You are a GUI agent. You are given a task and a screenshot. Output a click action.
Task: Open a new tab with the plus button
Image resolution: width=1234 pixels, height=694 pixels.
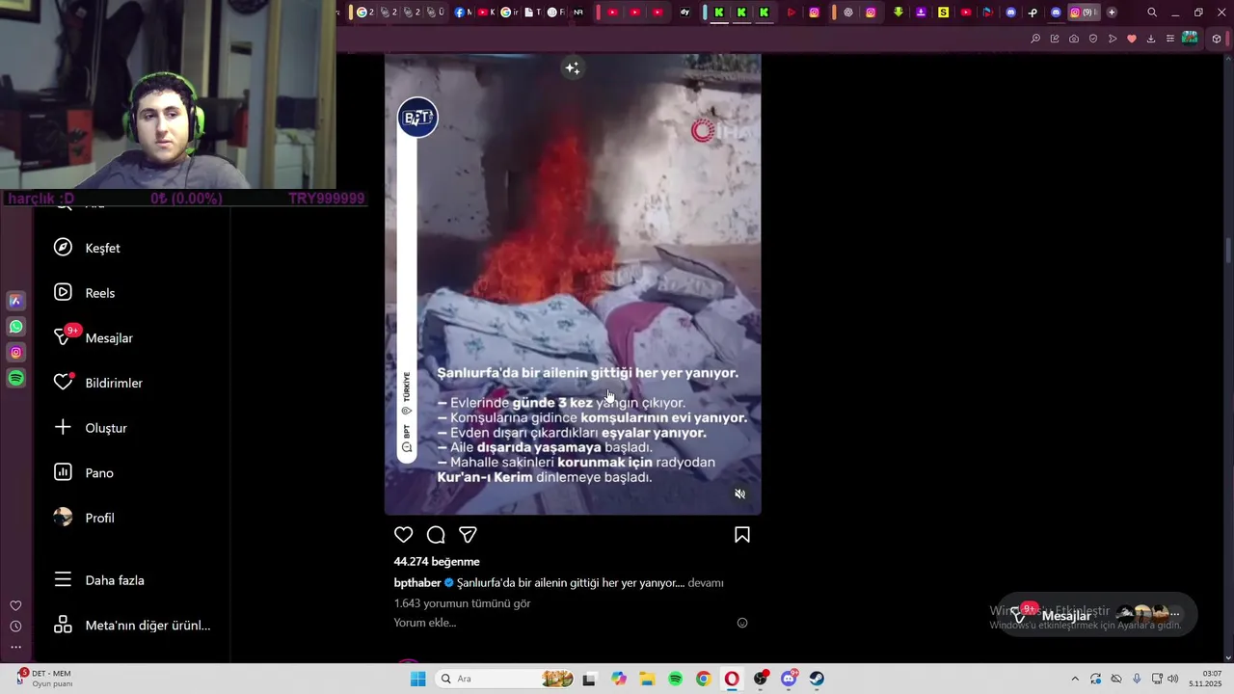(x=1112, y=13)
